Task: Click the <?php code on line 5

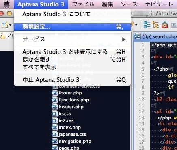Action: click(161, 69)
